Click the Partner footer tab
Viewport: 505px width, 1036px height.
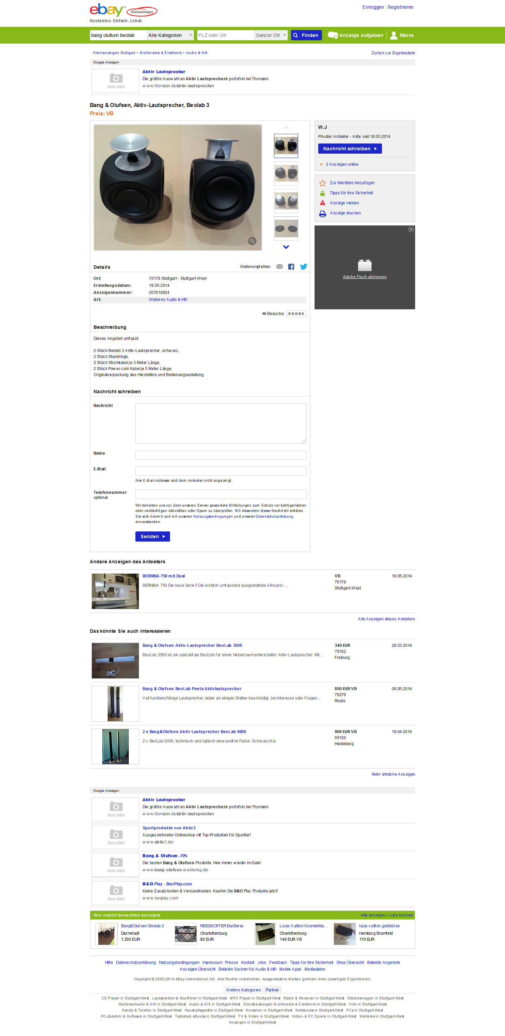(x=272, y=990)
